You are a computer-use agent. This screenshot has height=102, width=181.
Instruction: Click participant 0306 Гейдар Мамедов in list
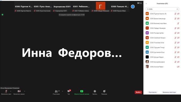point(162,28)
